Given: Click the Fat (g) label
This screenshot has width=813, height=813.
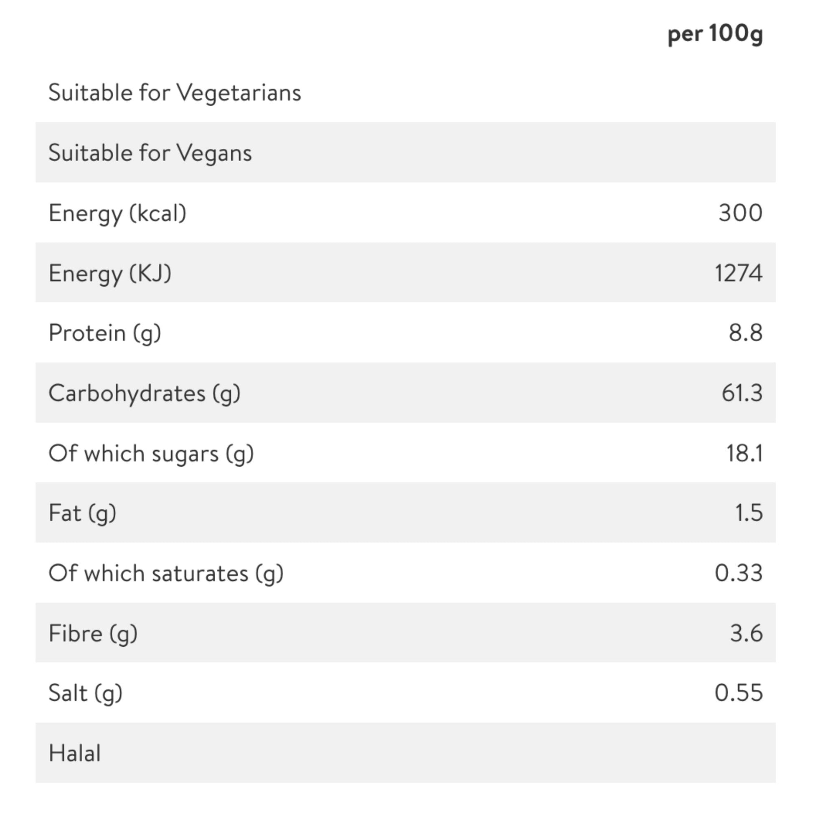Looking at the screenshot, I should tap(82, 513).
